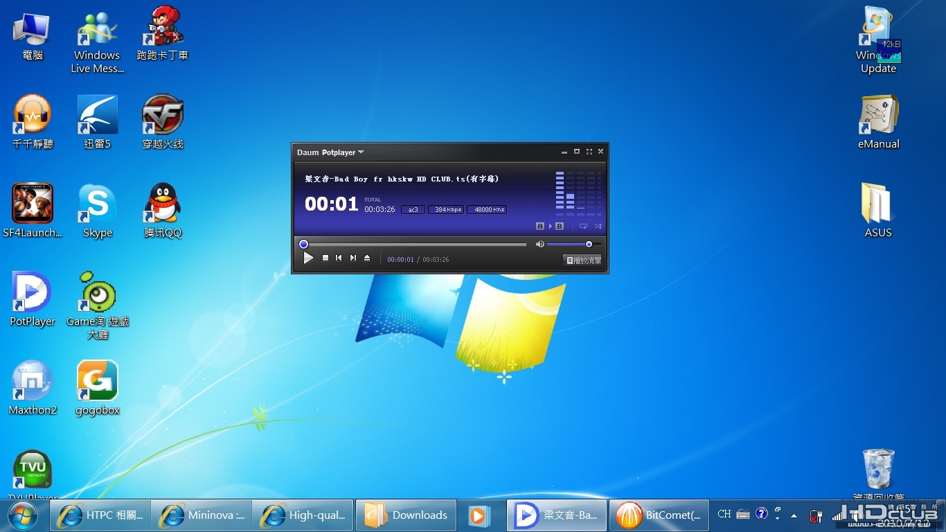
Task: Click the CH input language indicator
Action: 724,514
